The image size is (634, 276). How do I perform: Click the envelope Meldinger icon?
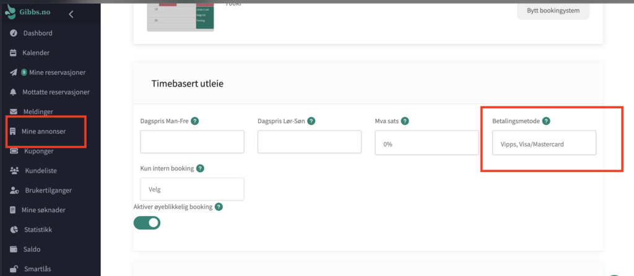[13, 111]
